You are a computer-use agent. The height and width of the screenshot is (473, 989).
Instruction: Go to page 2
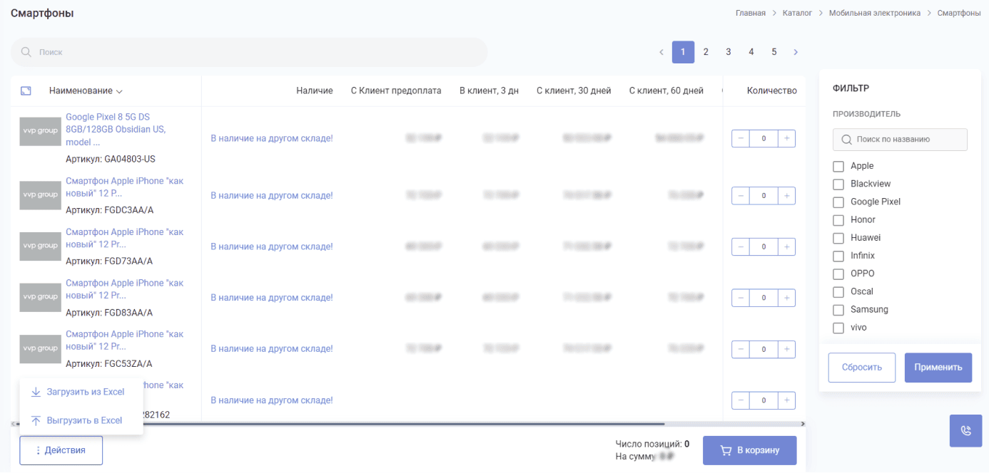706,52
